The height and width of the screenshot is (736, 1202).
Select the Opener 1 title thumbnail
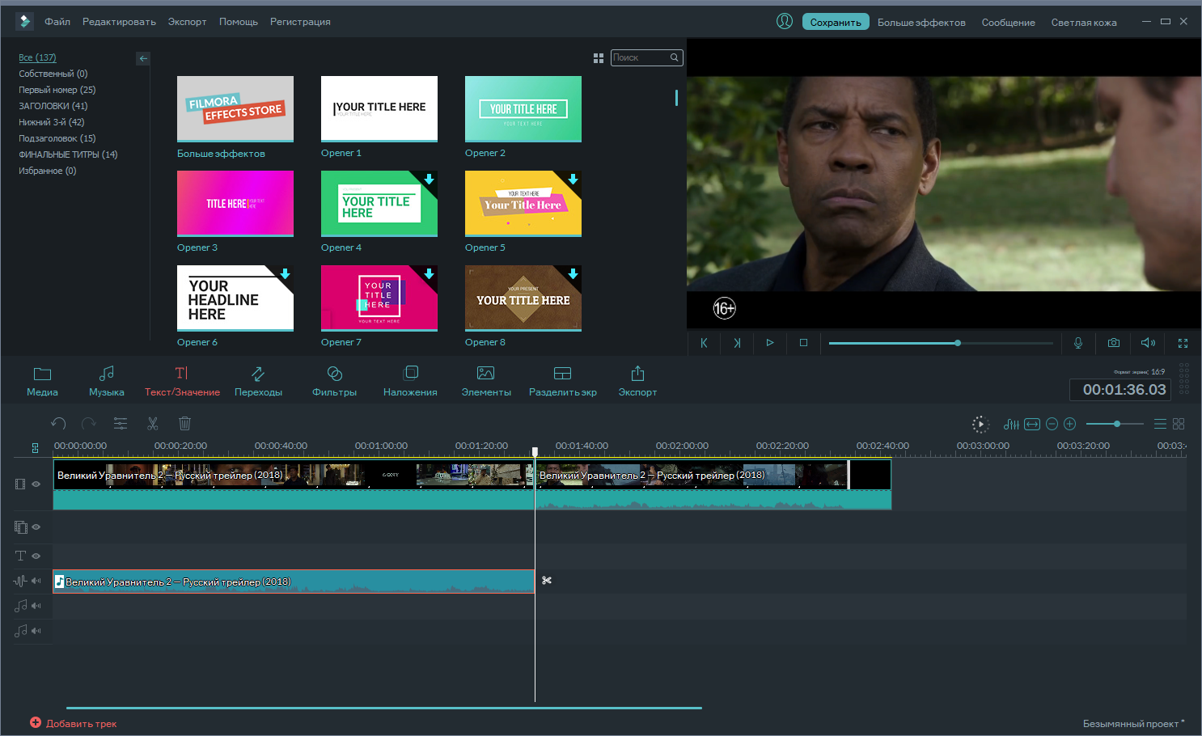point(379,108)
